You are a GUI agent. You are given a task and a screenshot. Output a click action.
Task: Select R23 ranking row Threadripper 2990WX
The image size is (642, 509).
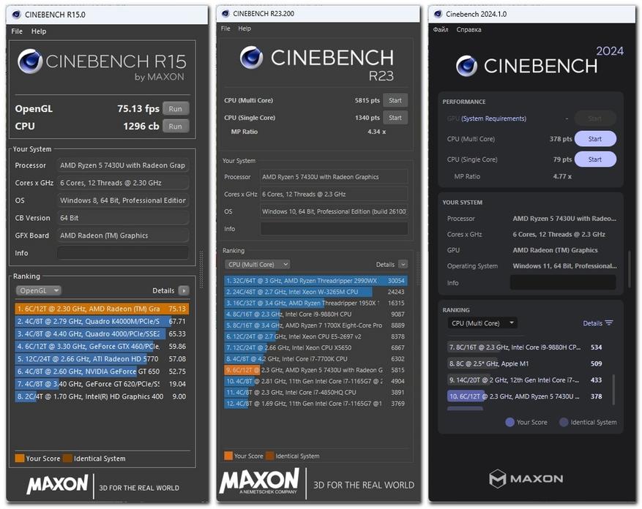tap(316, 281)
